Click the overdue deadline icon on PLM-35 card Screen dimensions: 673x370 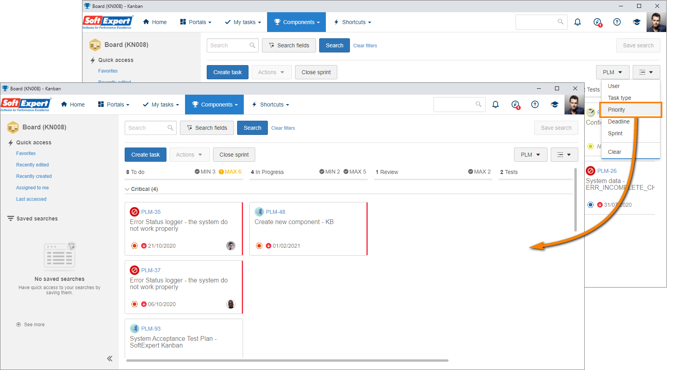click(x=144, y=246)
